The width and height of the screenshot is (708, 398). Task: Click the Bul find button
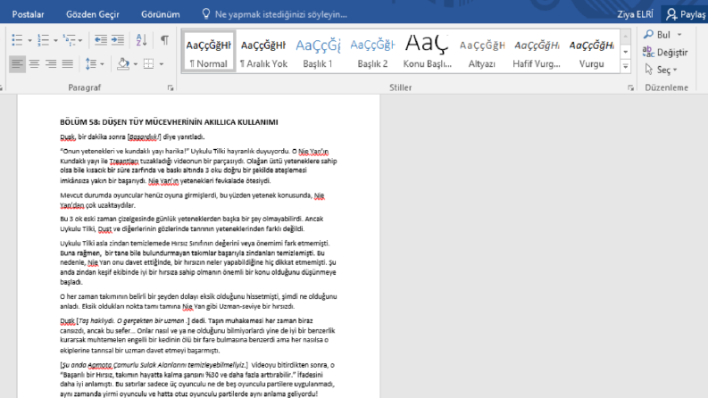point(658,35)
